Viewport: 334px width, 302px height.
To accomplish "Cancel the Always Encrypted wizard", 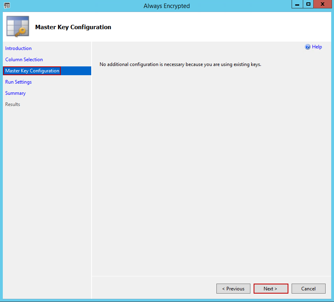I will 308,288.
